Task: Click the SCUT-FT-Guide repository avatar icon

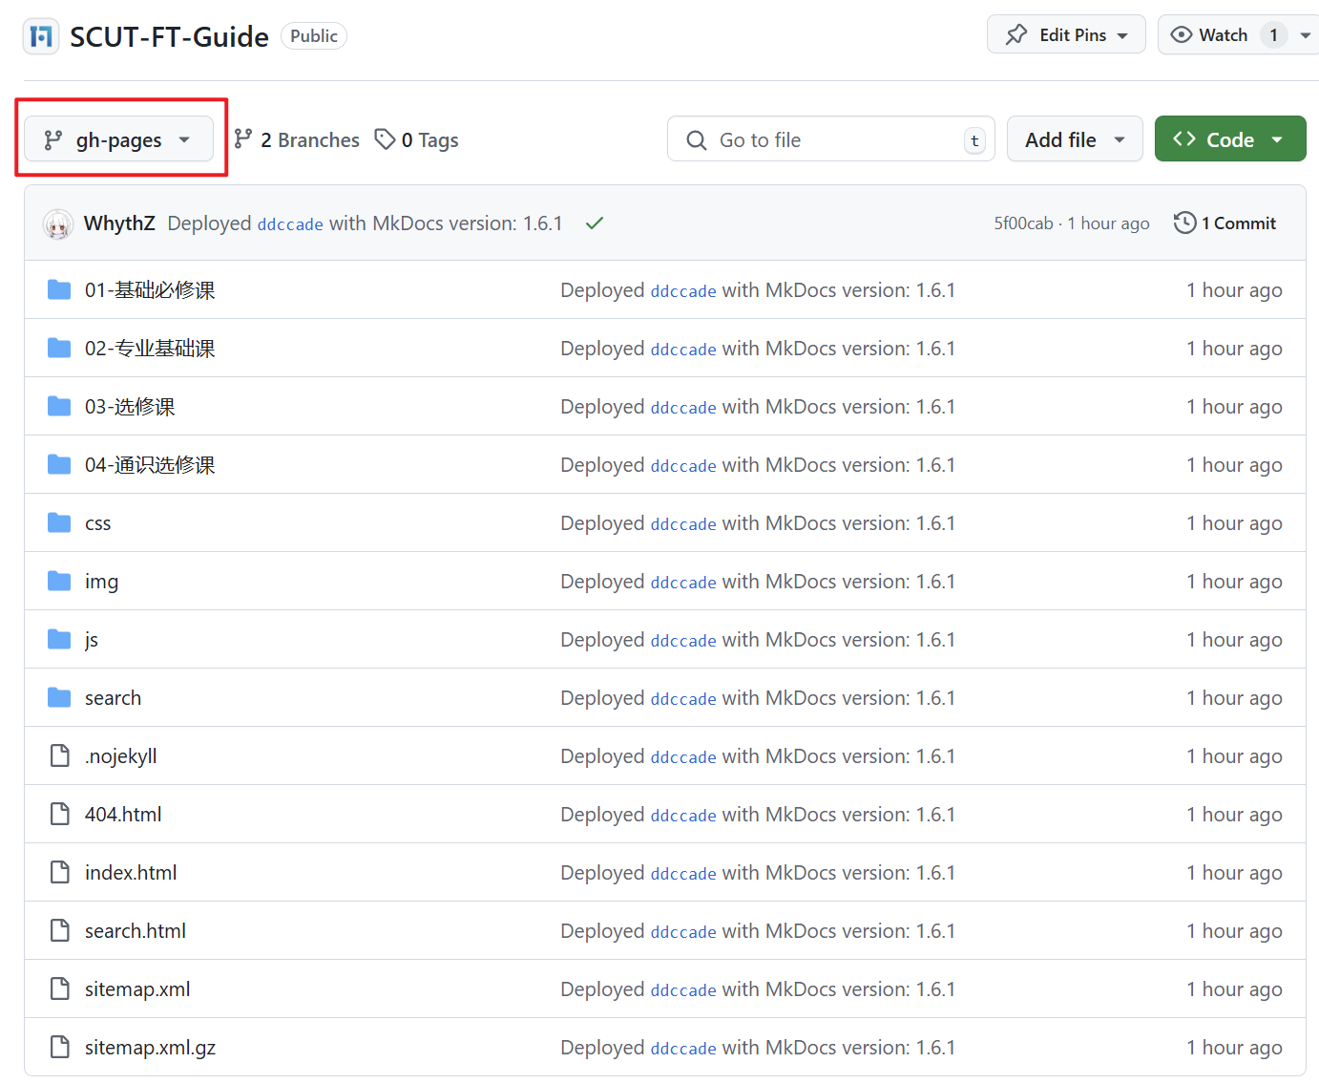Action: (x=41, y=36)
